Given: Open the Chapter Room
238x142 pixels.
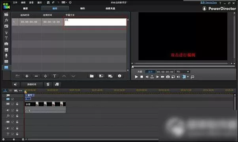Looking at the screenshot, I should coord(6,62).
